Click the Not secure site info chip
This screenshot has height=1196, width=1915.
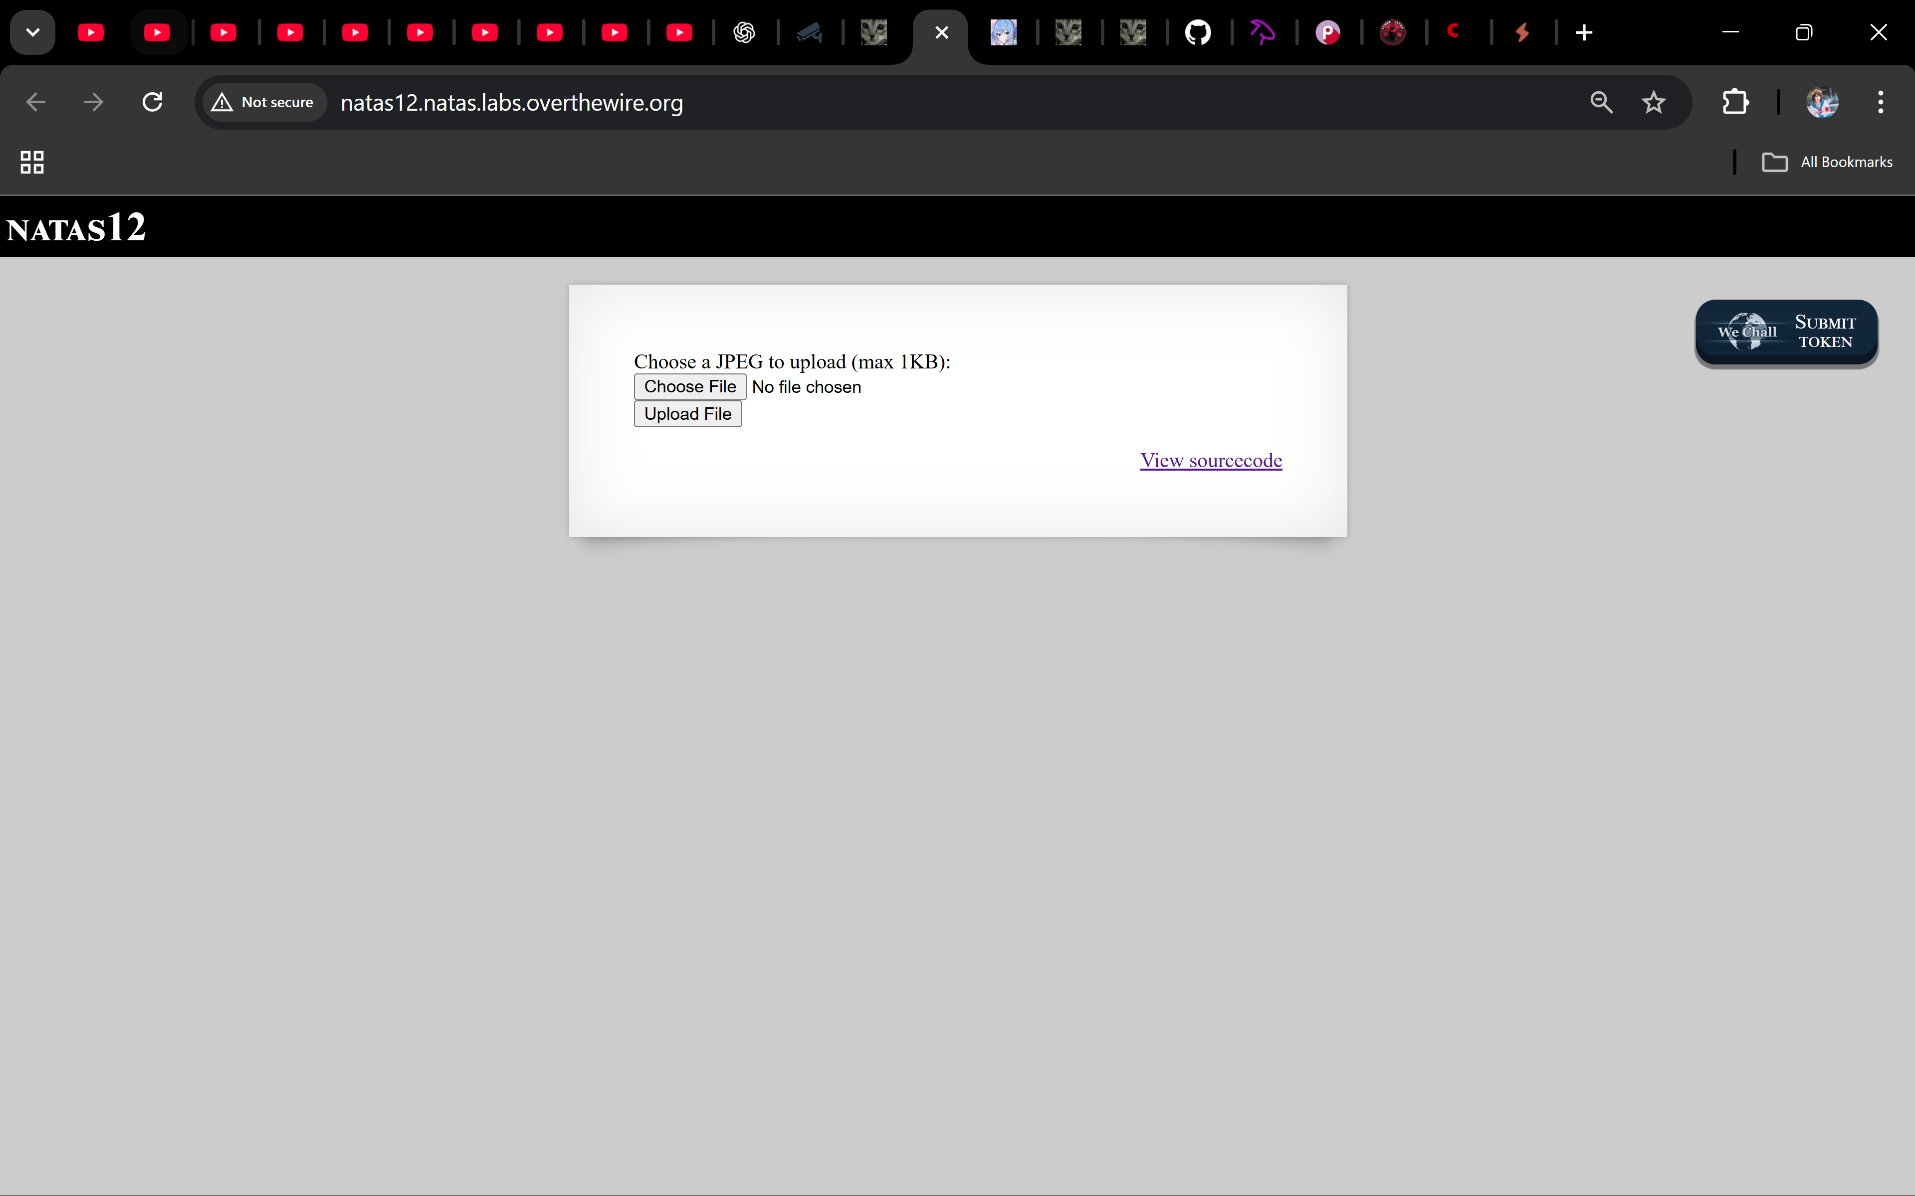tap(263, 102)
